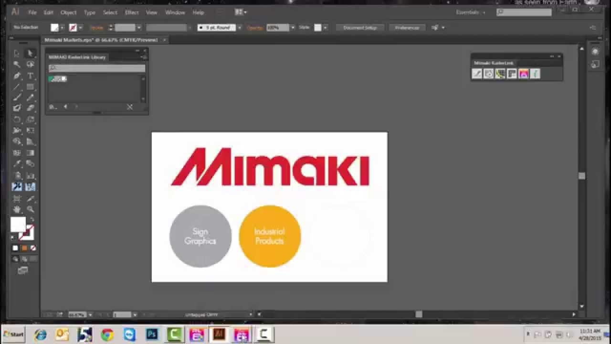
Task: Click the white Fill color swatch
Action: [x=18, y=225]
